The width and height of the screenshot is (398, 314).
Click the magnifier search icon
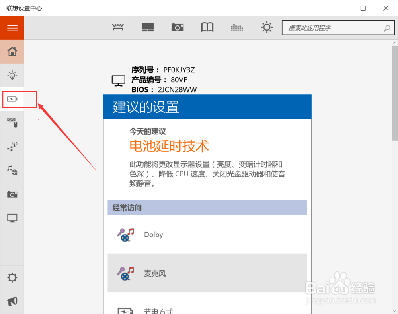tap(387, 28)
